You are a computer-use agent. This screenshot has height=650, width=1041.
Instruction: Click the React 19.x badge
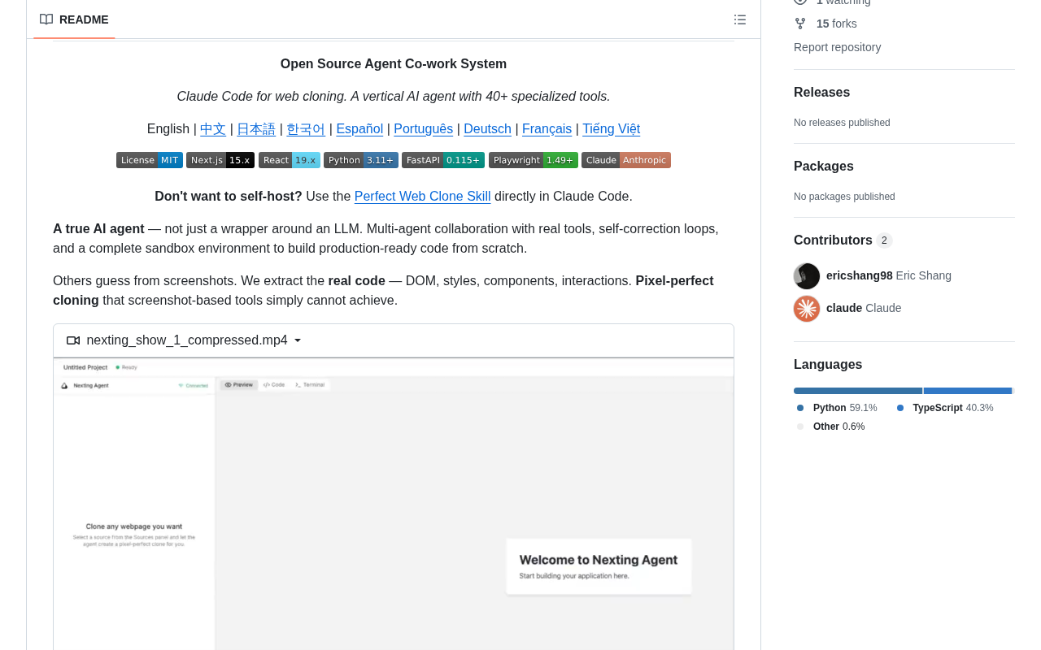tap(290, 160)
